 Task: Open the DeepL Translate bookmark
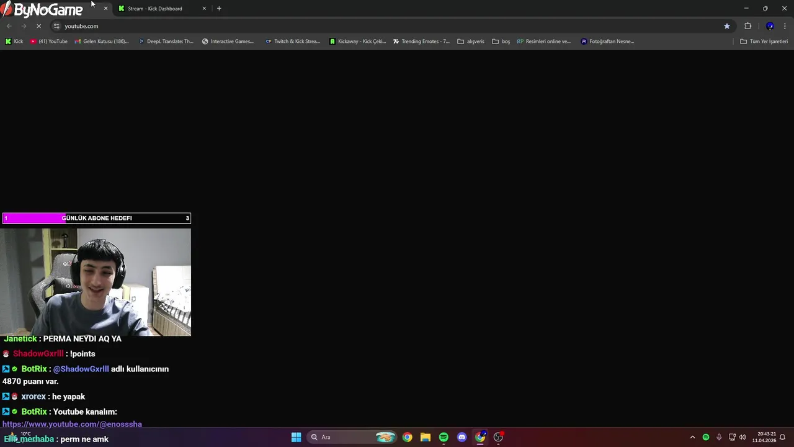click(166, 42)
